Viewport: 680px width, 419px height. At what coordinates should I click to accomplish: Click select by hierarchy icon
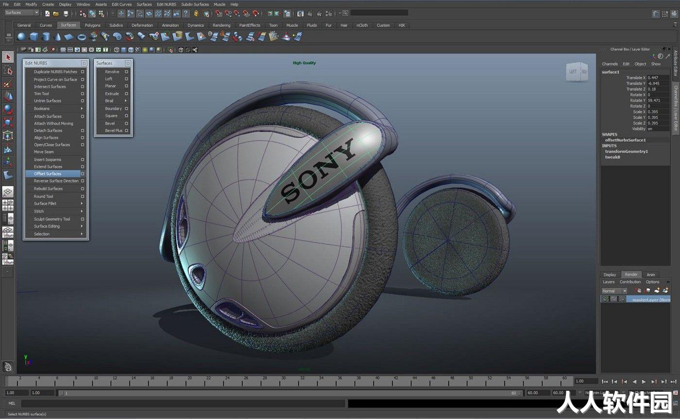(x=83, y=14)
